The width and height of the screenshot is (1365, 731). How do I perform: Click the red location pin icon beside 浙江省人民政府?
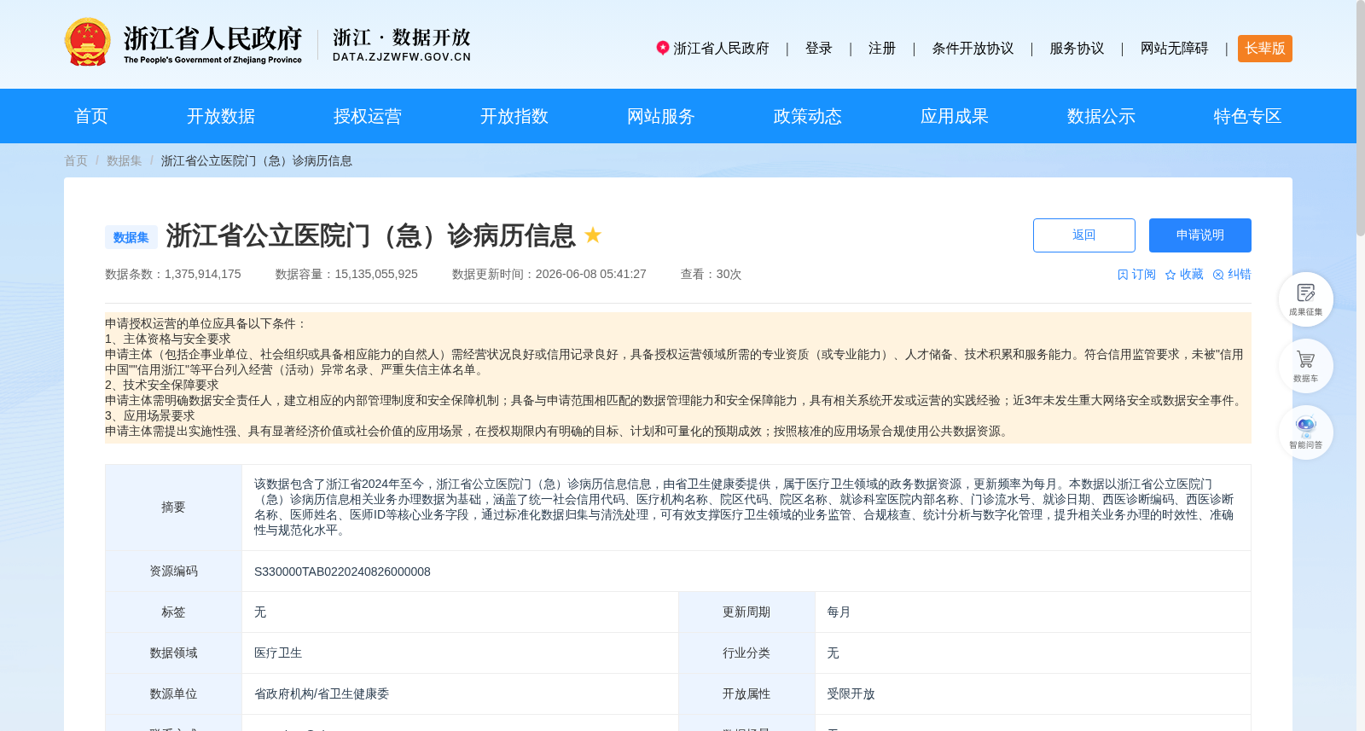pyautogui.click(x=662, y=48)
